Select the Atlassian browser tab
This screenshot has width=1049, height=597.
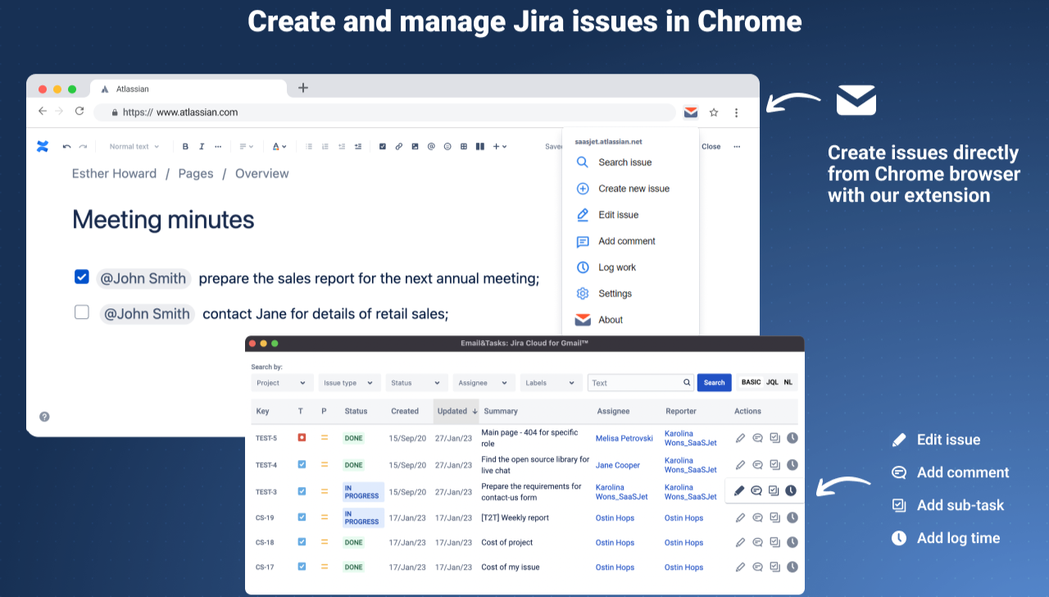[x=188, y=89]
